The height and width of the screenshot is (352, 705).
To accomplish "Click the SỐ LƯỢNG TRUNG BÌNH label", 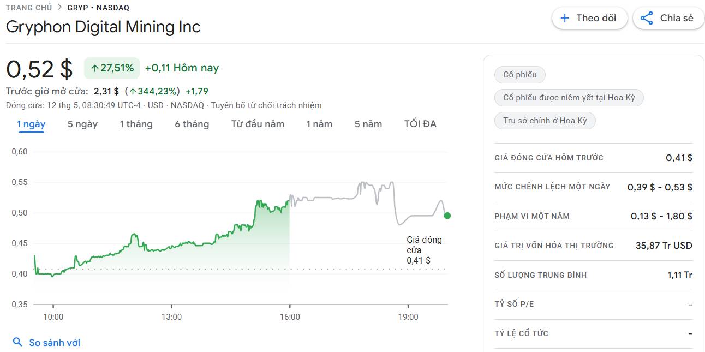I will point(541,275).
